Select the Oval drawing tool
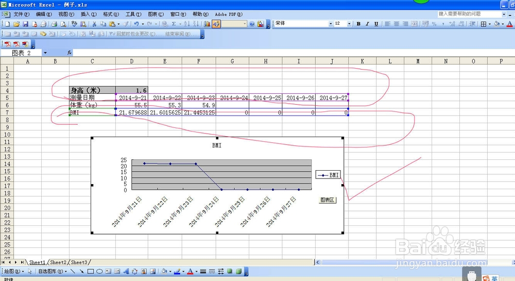 [x=99, y=272]
